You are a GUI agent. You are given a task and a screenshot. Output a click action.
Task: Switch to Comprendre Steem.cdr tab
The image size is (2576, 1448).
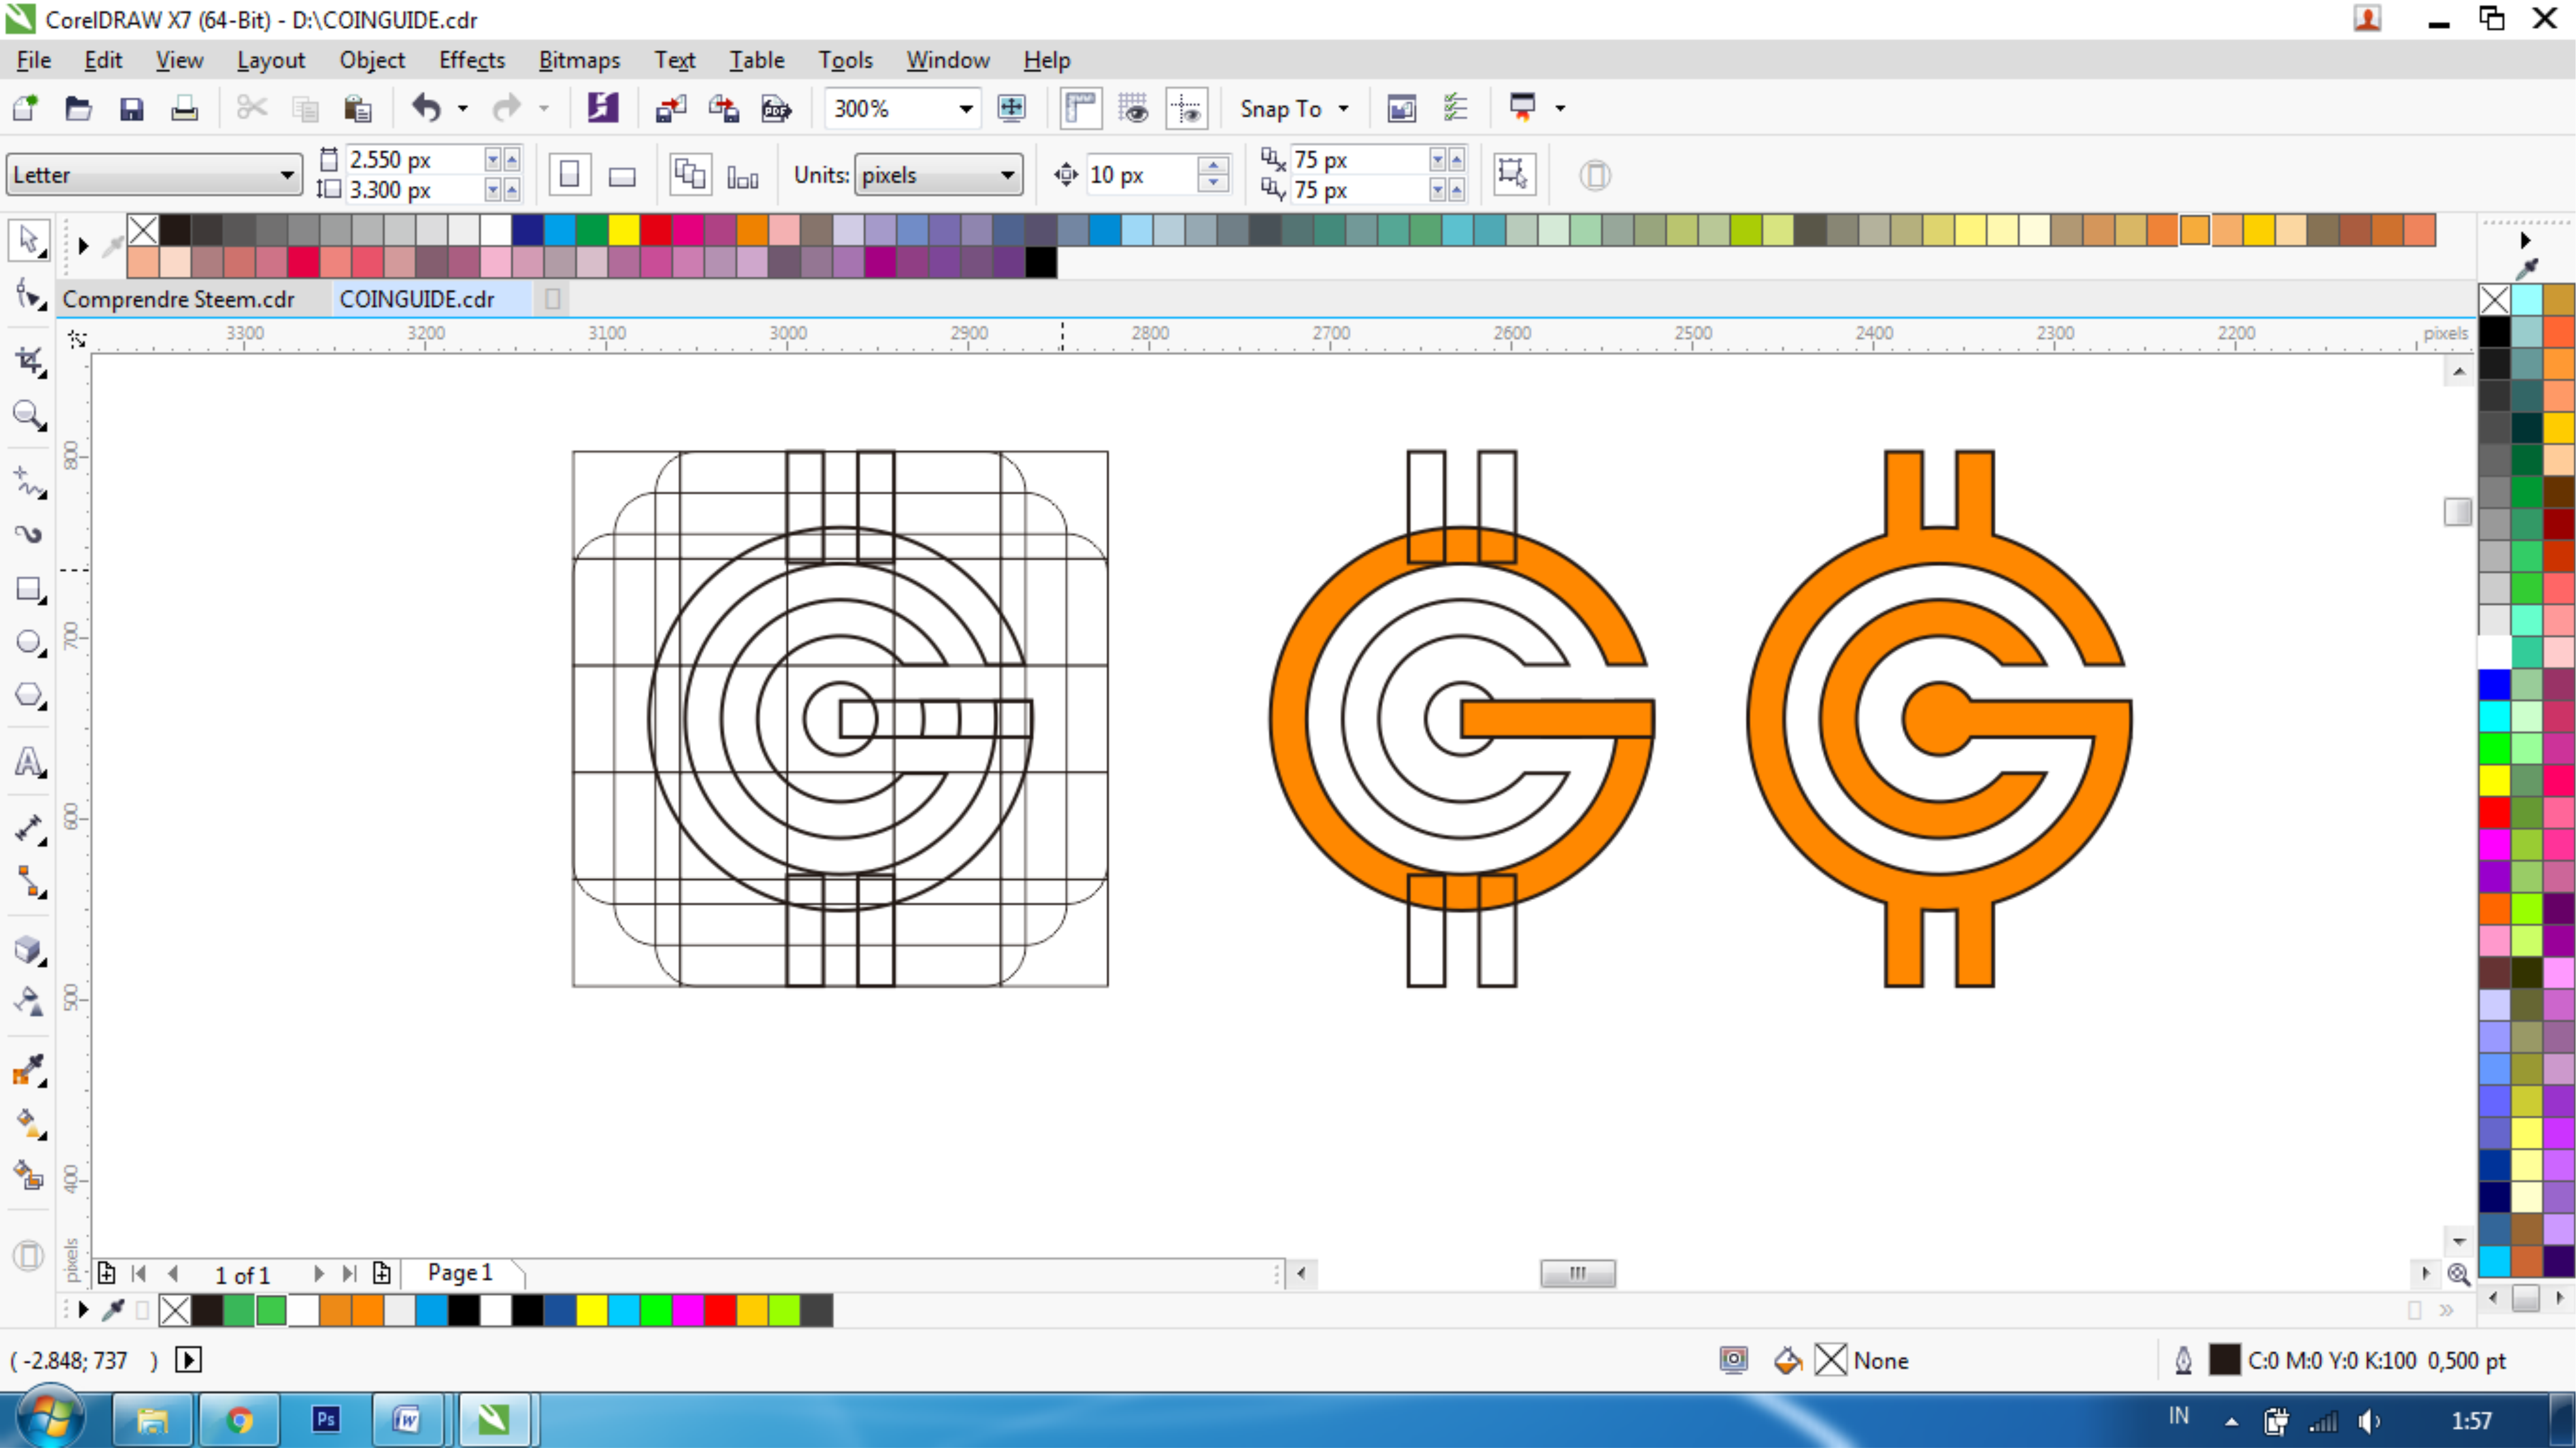[178, 299]
